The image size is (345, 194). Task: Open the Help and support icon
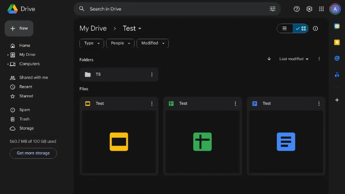point(297,9)
